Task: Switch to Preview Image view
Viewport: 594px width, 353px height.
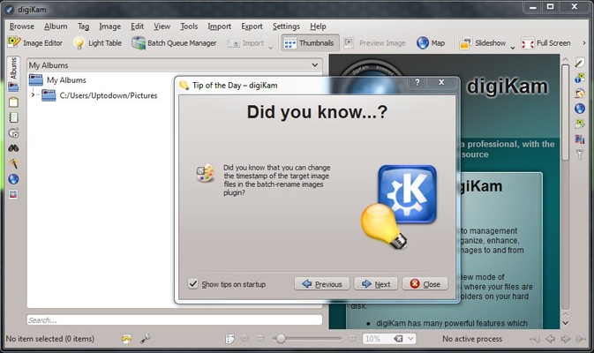Action: point(375,42)
